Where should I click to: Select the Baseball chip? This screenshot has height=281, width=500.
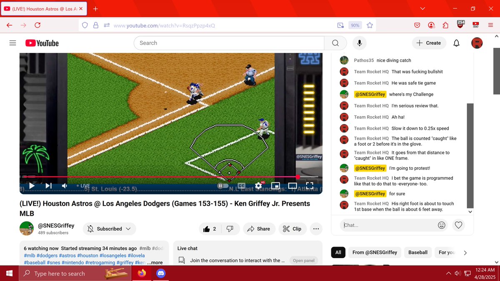(x=418, y=252)
